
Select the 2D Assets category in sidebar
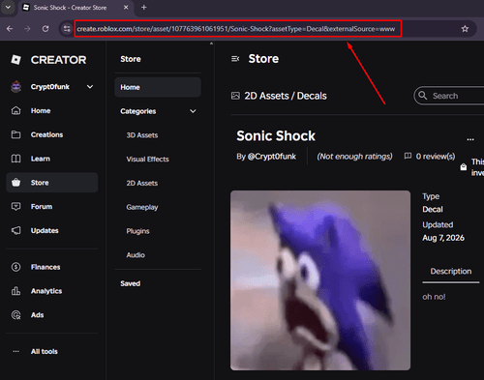pos(142,183)
